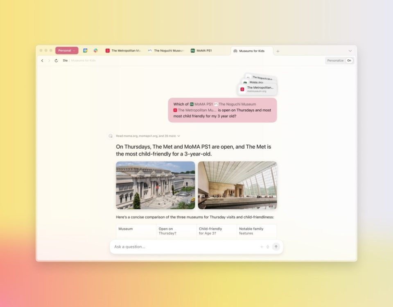Viewport: 393px width, 307px height.
Task: Open the tab overflow chevron at top right
Action: 350,50
